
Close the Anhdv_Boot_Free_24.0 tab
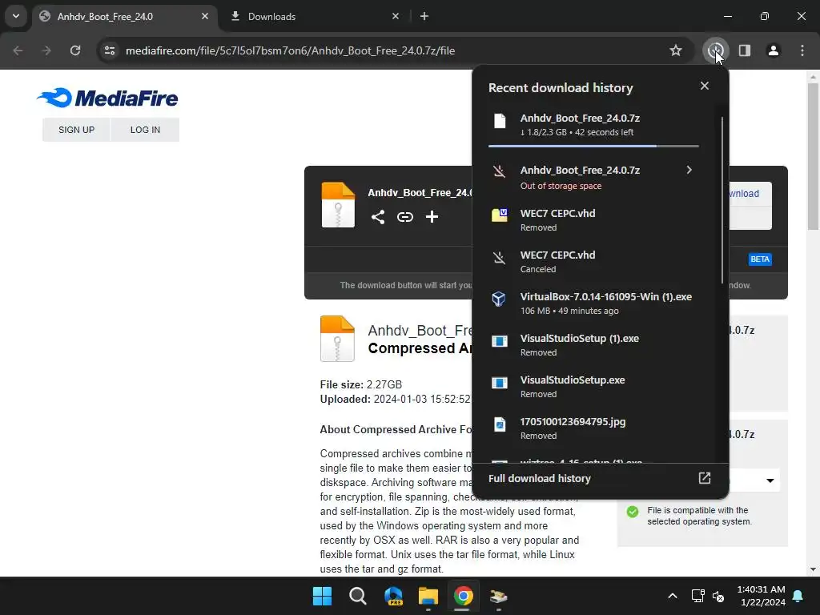tap(205, 16)
